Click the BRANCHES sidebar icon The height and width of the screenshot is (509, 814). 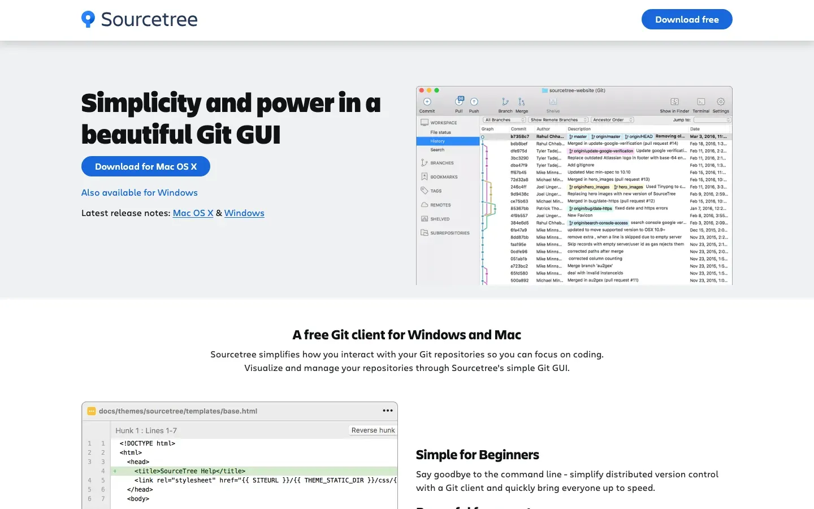pyautogui.click(x=425, y=163)
